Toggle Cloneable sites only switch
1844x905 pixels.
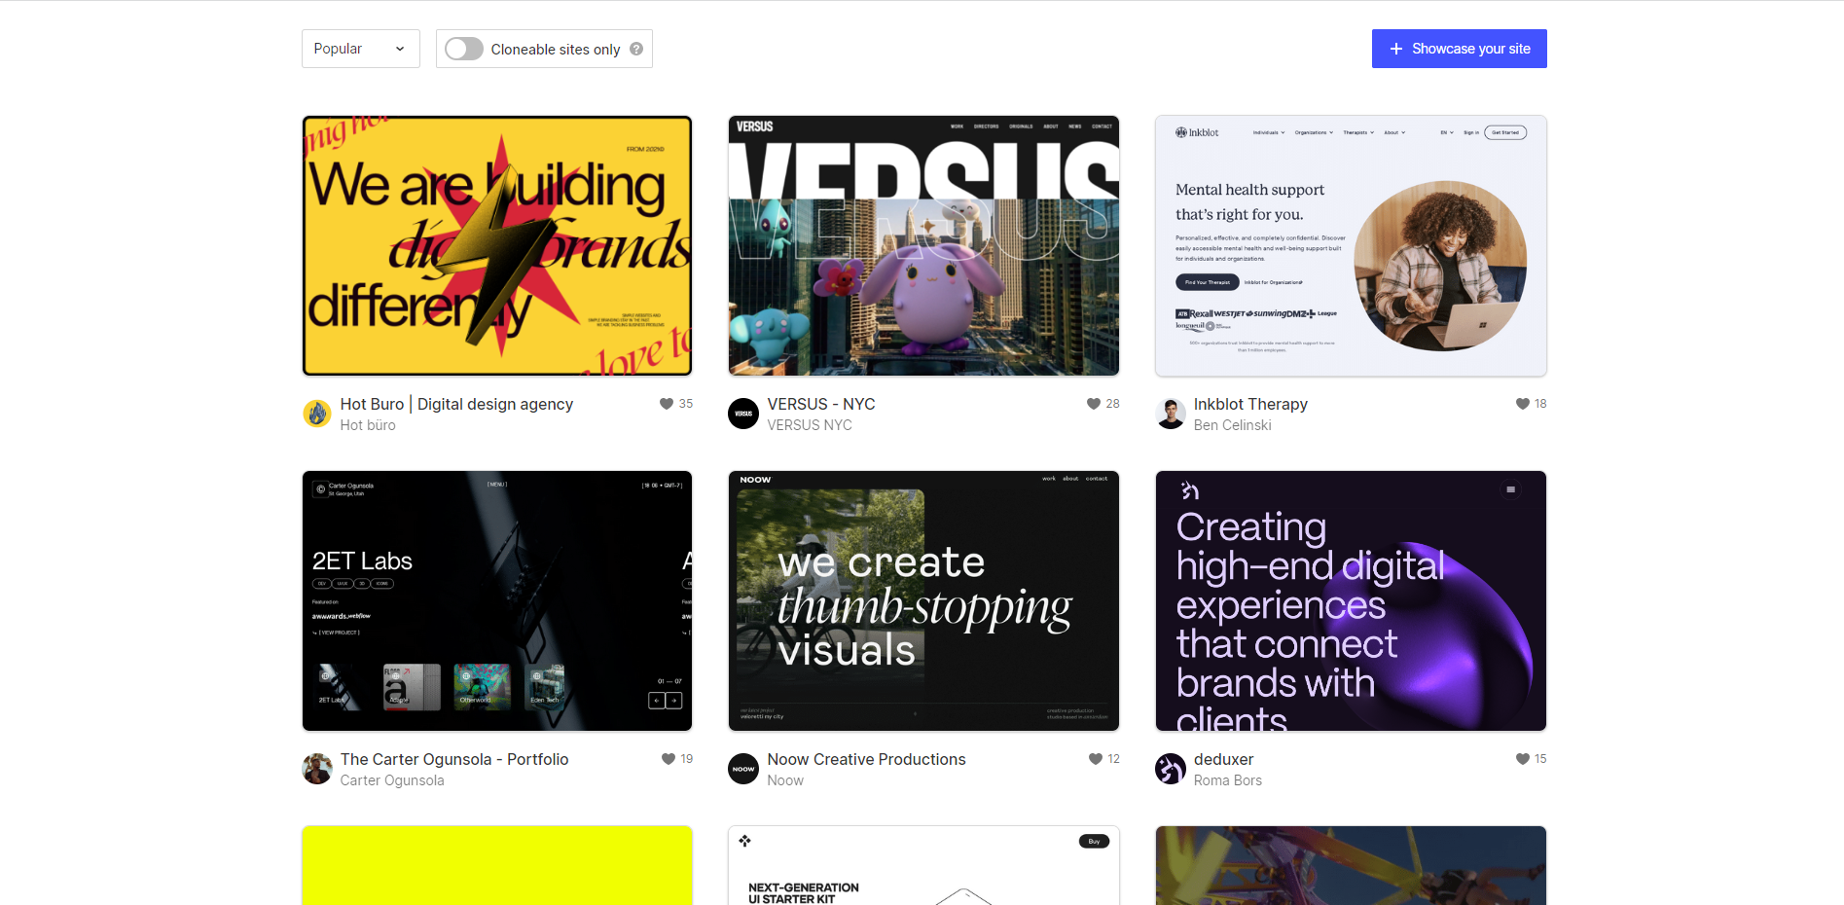464,49
